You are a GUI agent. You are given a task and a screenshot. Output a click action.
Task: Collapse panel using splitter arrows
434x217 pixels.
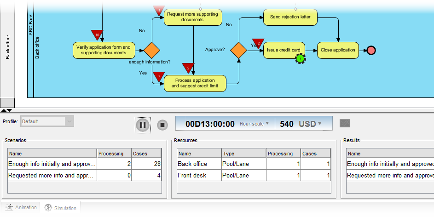point(6,110)
